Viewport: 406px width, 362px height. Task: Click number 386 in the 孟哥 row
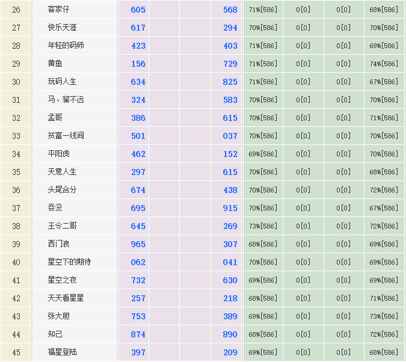click(x=138, y=118)
